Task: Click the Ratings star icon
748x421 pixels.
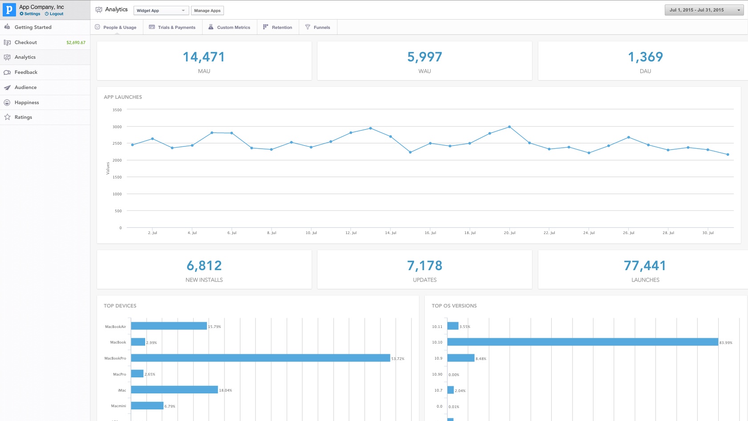Action: (7, 117)
